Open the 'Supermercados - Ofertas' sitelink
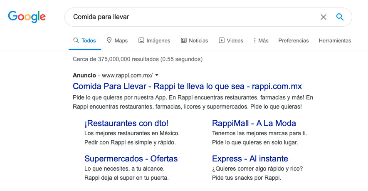Viewport: 368px width, 191px height. click(131, 159)
